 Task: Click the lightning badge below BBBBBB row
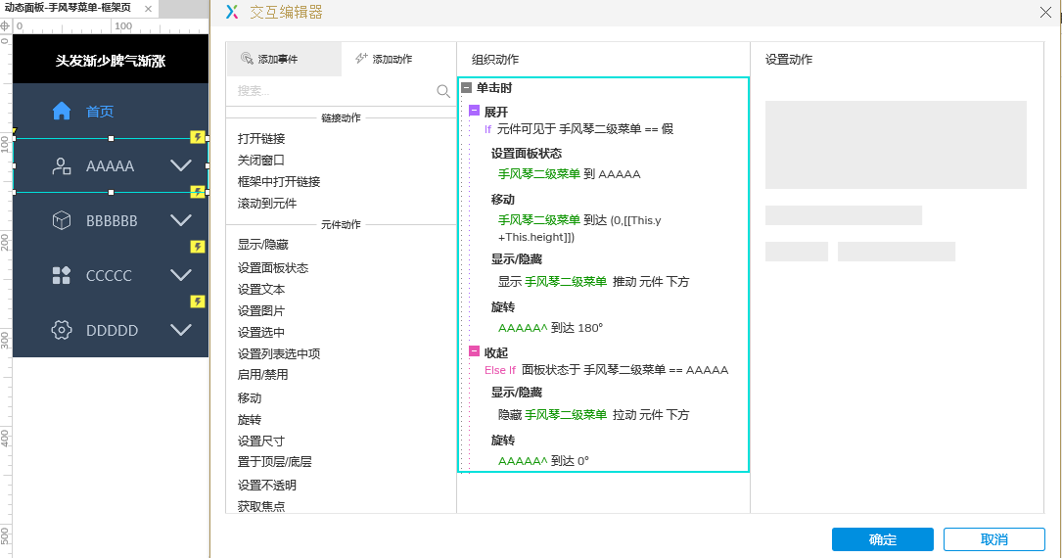(x=197, y=247)
